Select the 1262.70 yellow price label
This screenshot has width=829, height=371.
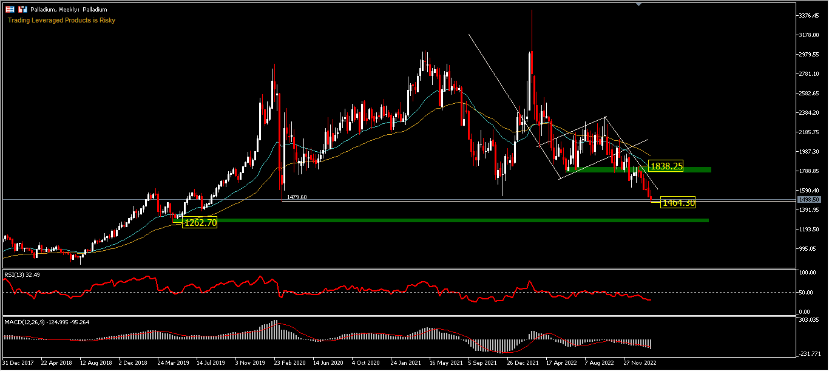pos(200,222)
